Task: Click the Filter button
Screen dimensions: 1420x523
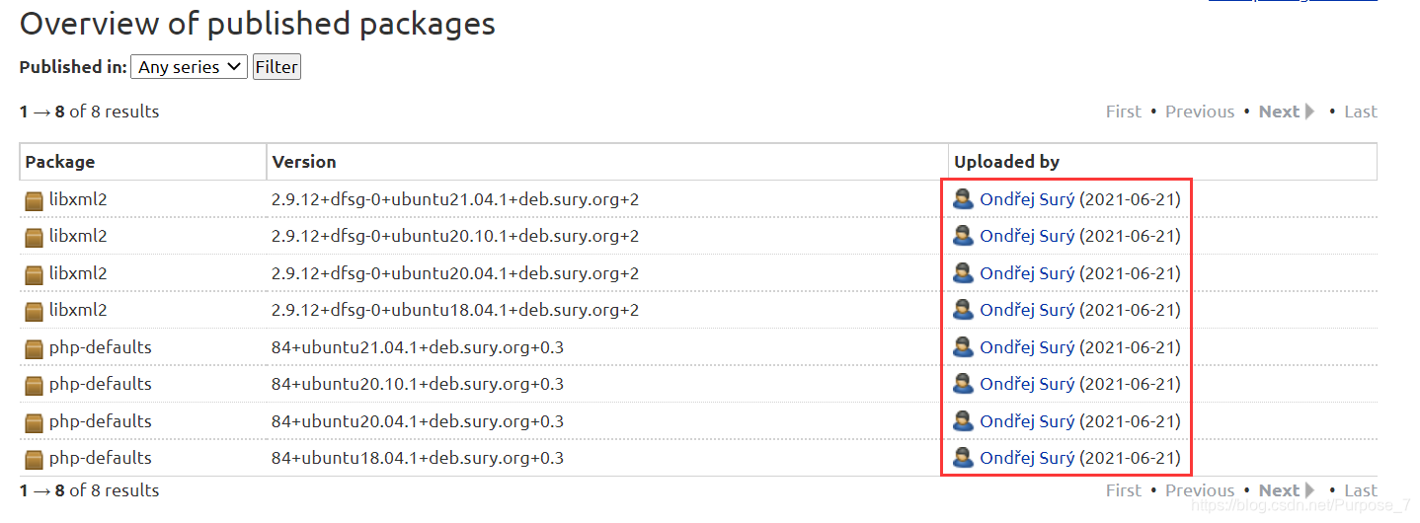Action: coord(276,67)
